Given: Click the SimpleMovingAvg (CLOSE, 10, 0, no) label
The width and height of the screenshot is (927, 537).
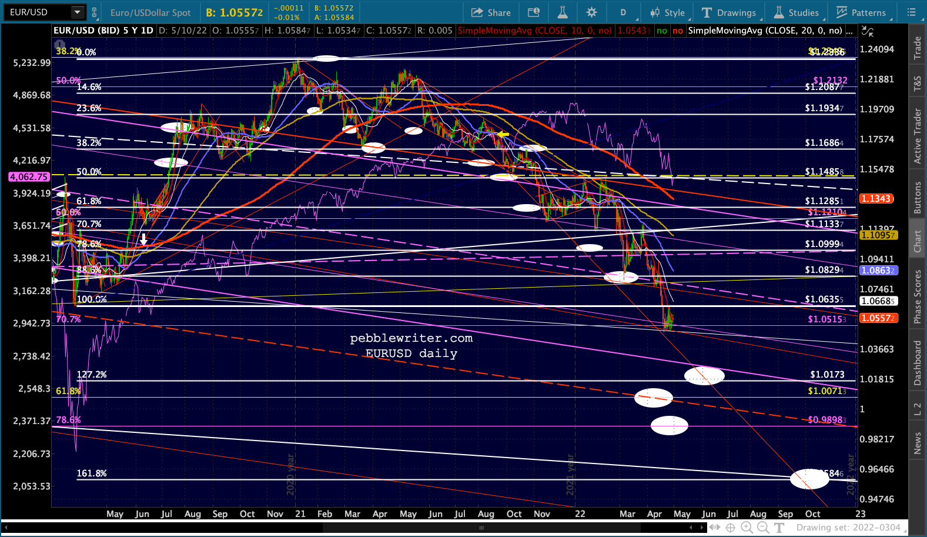Looking at the screenshot, I should coord(534,31).
